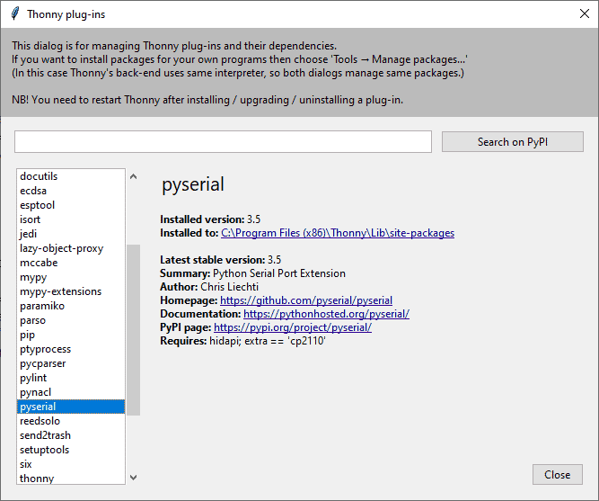This screenshot has height=501, width=599.
Task: Select setuptools in the package list
Action: pos(71,450)
